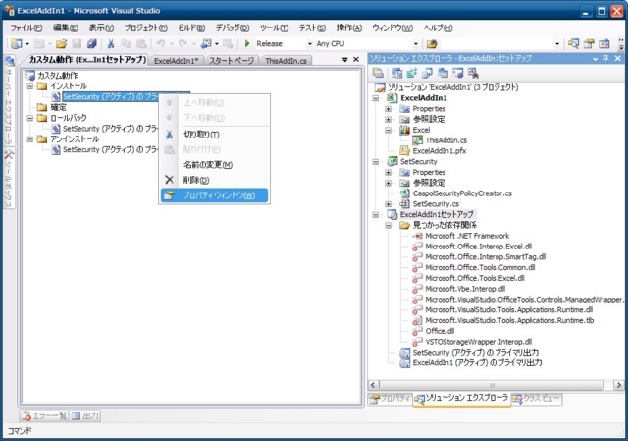Screen dimensions: 628x441
Task: Click the New Project toolbar icon
Action: click(x=17, y=43)
